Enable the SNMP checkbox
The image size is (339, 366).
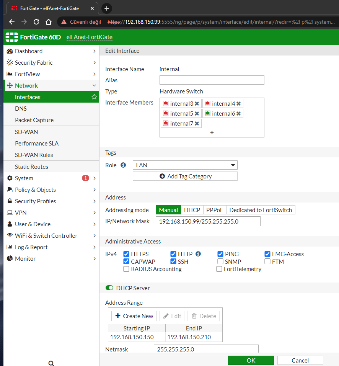[220, 261]
